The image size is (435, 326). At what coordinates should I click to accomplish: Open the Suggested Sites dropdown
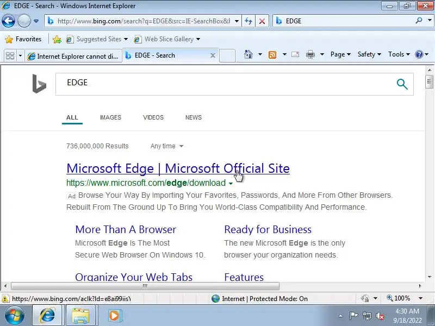click(97, 39)
